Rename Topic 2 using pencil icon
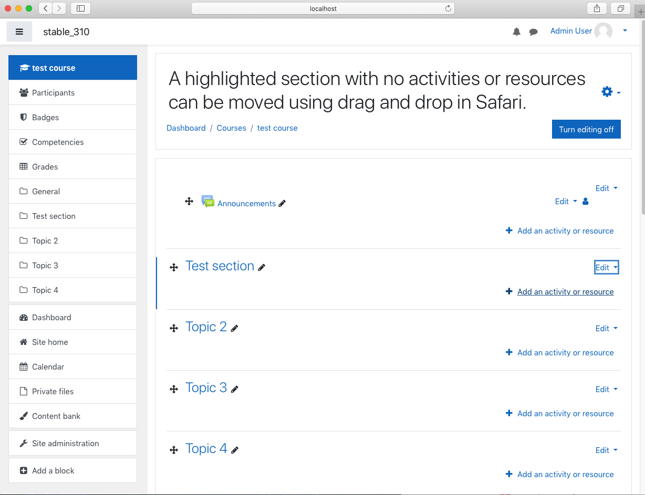Image resolution: width=645 pixels, height=495 pixels. point(235,328)
